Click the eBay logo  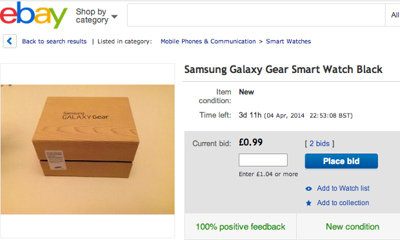point(34,15)
